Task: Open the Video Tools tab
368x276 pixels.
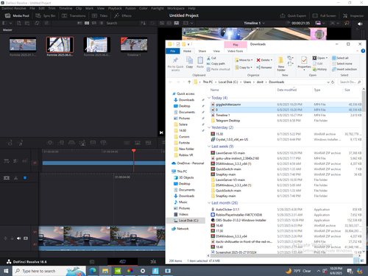Action: 235,51
